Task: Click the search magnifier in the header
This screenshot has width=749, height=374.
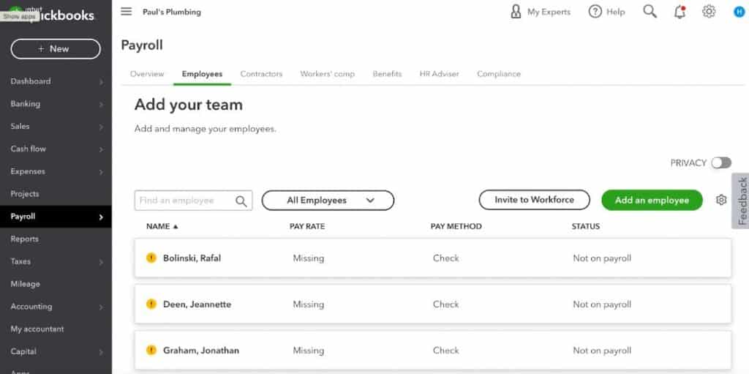Action: pyautogui.click(x=650, y=12)
